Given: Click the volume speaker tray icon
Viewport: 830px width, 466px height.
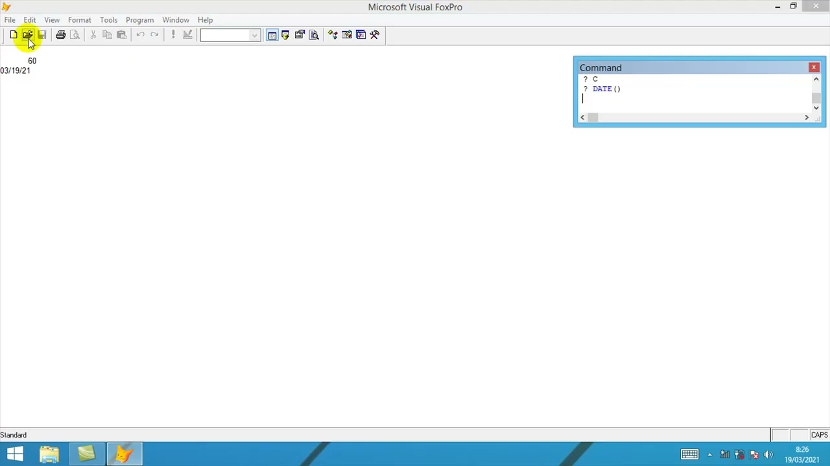Looking at the screenshot, I should click(768, 454).
